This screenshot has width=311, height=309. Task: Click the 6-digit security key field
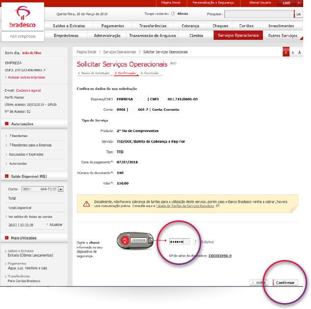point(179,242)
